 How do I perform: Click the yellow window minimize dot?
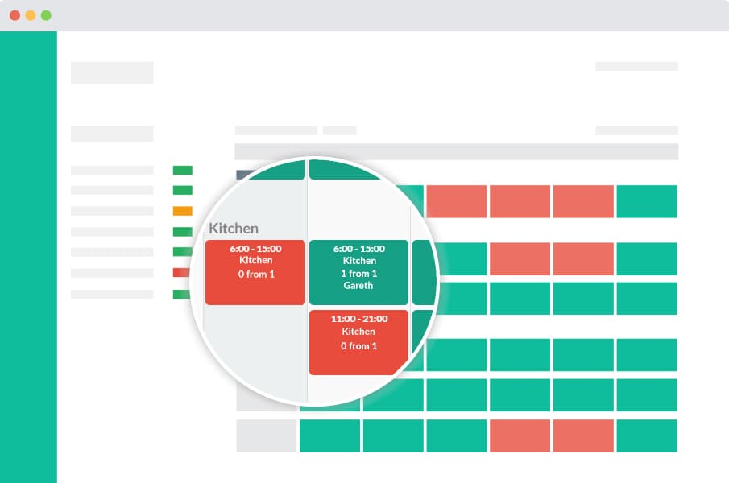tap(31, 15)
